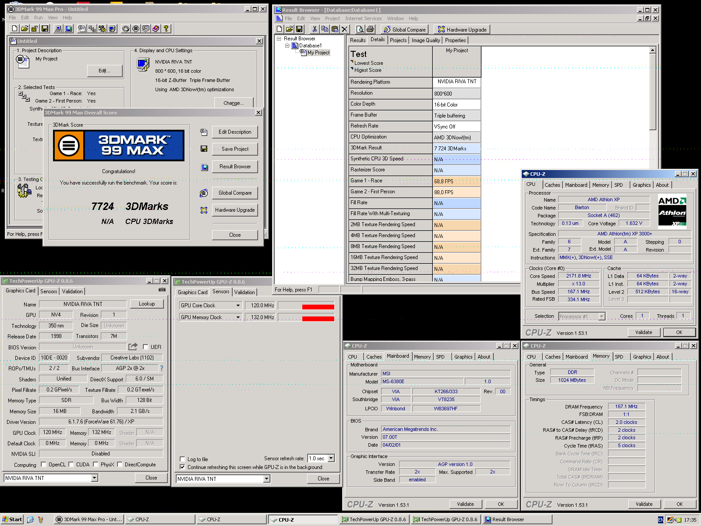This screenshot has height=526, width=701.
Task: Click purple help book icon in 3DMark toolbar
Action: pos(156,28)
